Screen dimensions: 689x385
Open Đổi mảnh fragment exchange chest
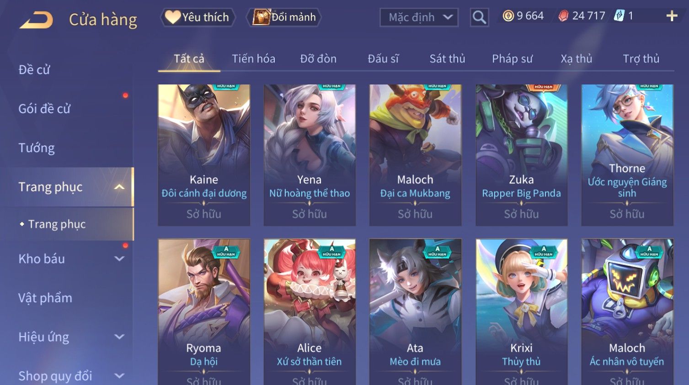[x=284, y=17]
